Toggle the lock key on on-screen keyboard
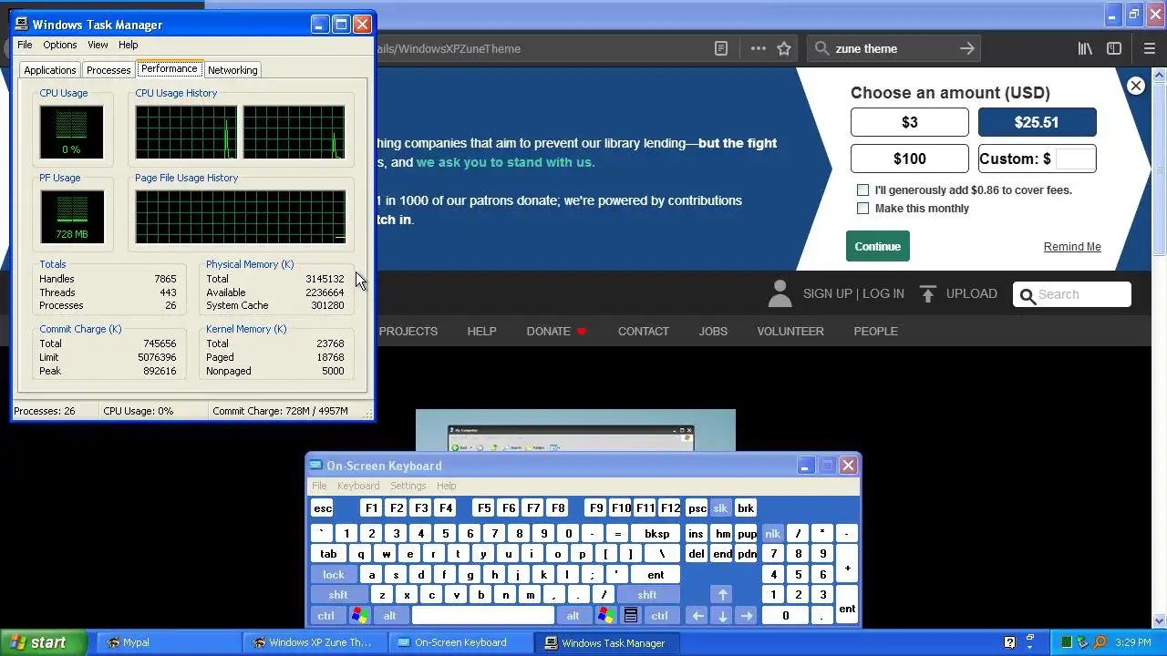 (334, 575)
